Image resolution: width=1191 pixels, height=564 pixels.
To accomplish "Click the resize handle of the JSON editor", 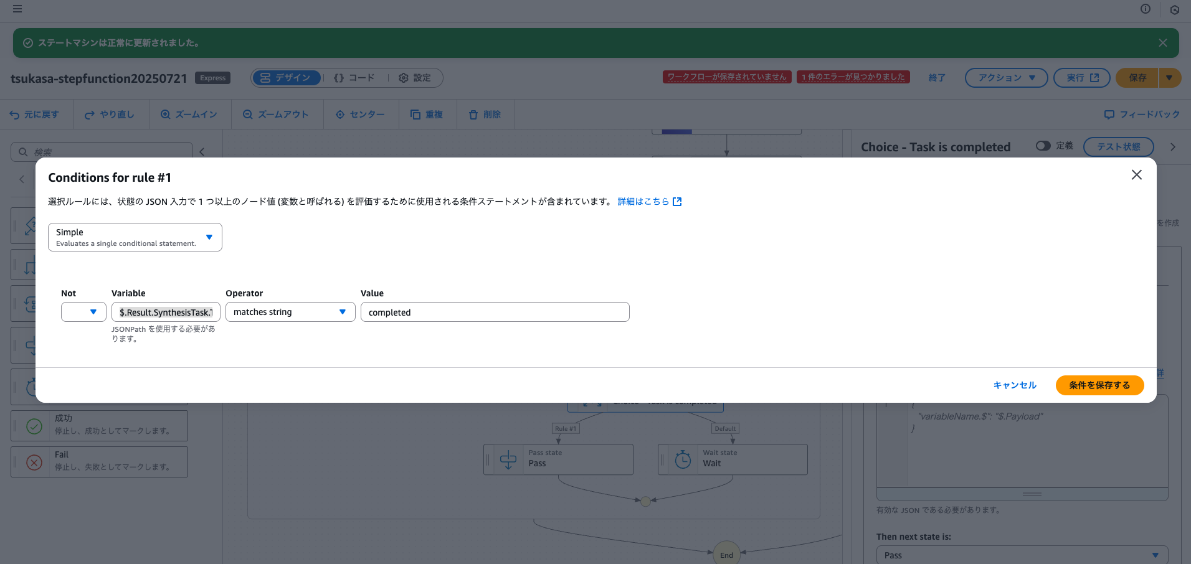I will [x=1032, y=494].
